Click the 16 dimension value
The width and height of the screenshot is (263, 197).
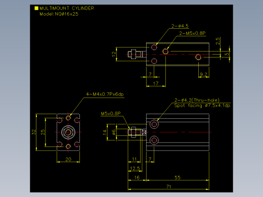(137, 177)
